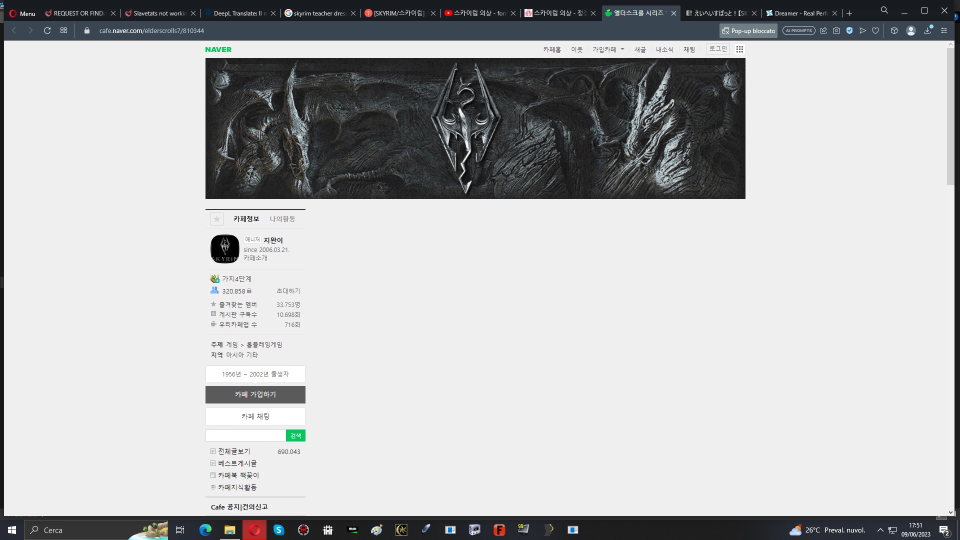Screen dimensions: 960x540
Task: Open the Opera account profile icon
Action: coord(911,30)
